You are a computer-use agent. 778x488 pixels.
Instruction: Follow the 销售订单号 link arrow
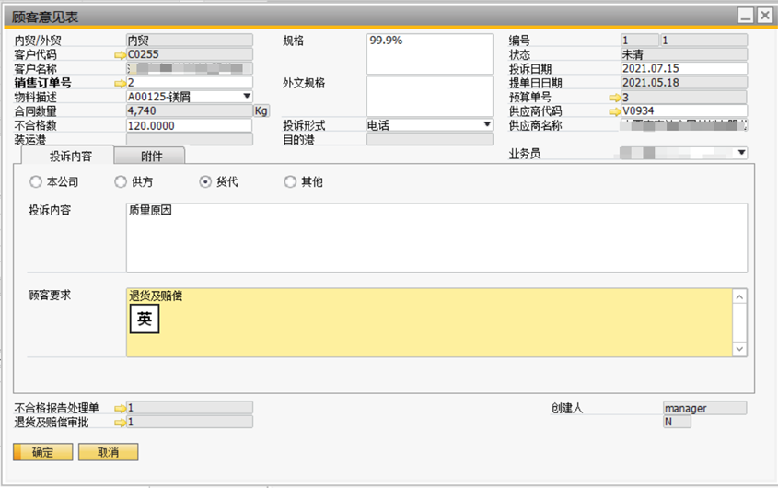[x=120, y=83]
